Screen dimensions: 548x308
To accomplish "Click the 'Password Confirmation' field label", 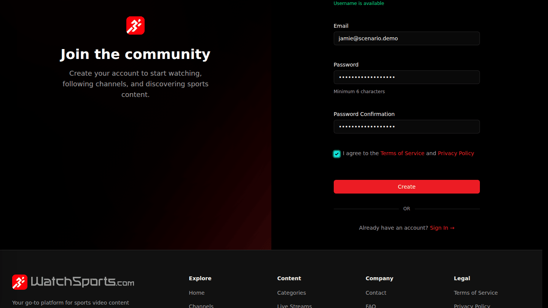I will click(x=364, y=114).
